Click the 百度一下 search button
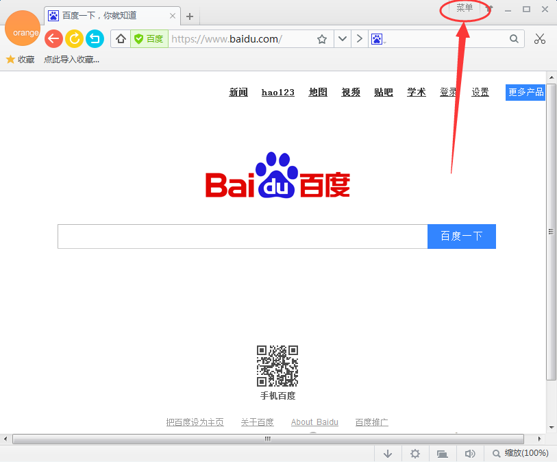This screenshot has width=557, height=462. pos(461,236)
